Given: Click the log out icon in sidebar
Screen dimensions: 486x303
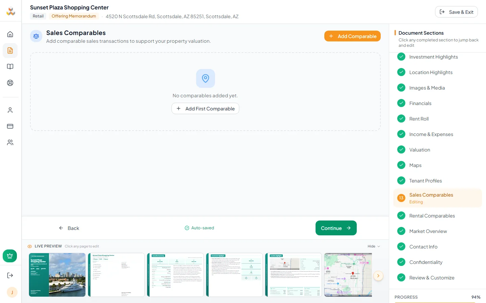Looking at the screenshot, I should 10,275.
